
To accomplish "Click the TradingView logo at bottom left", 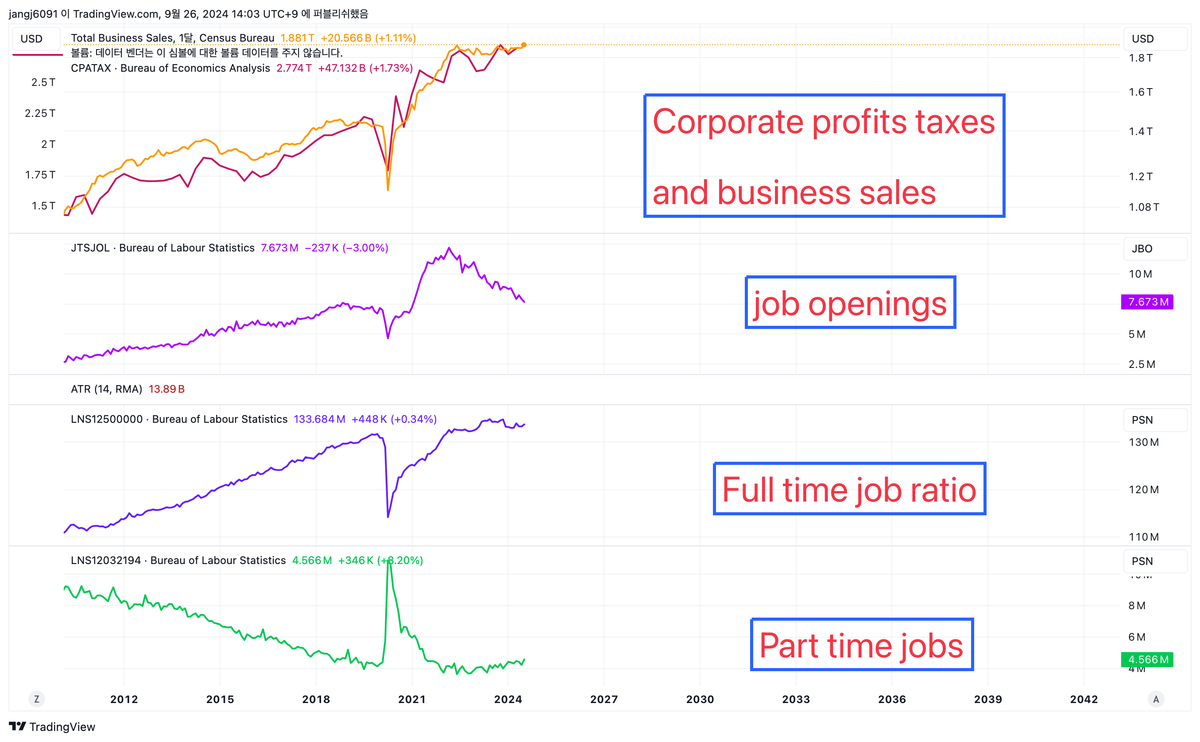I will [x=51, y=727].
